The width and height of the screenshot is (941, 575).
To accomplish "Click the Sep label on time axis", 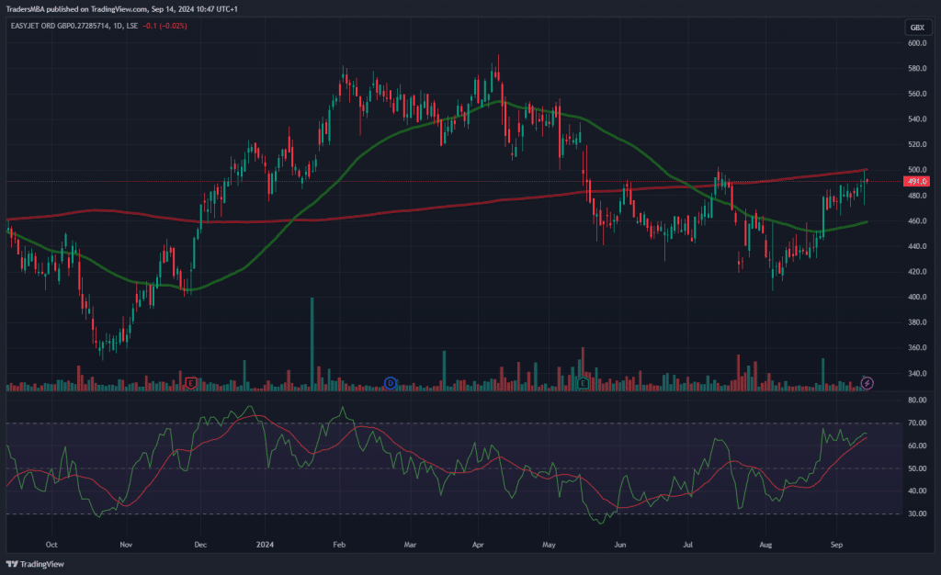I will [x=837, y=543].
